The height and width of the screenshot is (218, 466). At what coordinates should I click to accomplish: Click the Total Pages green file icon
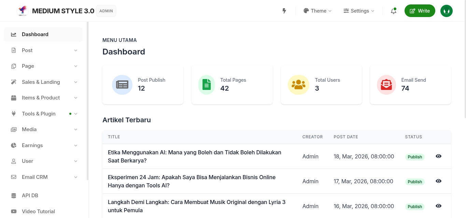point(207,84)
